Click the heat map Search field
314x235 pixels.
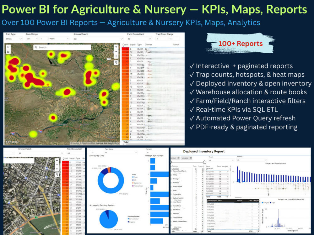[x=62, y=47]
